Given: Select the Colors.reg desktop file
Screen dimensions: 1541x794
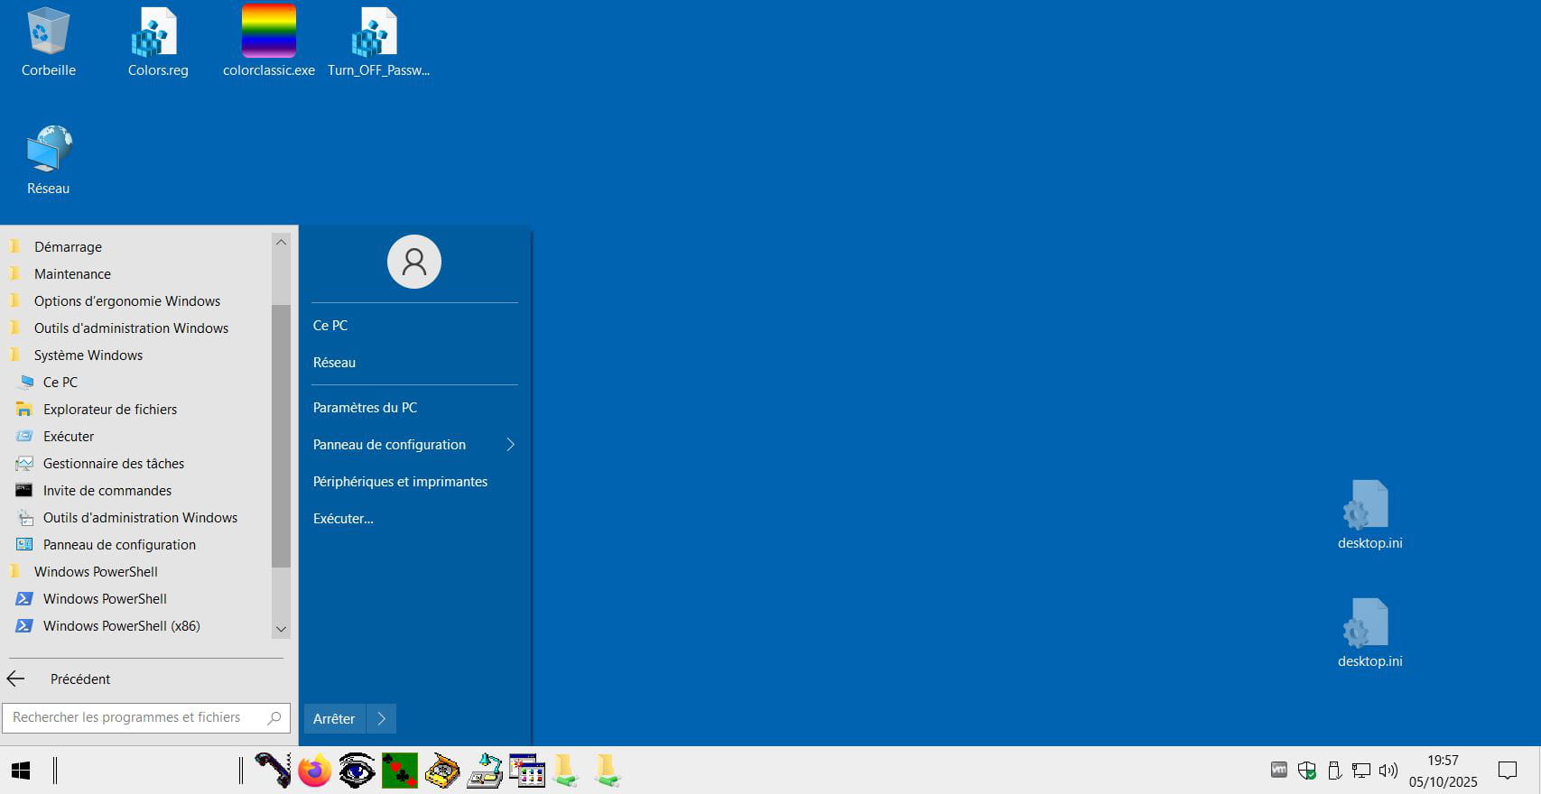Looking at the screenshot, I should pos(158,42).
